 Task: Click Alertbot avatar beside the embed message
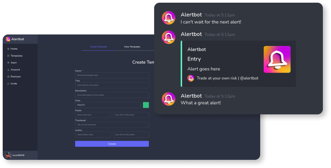tap(168, 37)
